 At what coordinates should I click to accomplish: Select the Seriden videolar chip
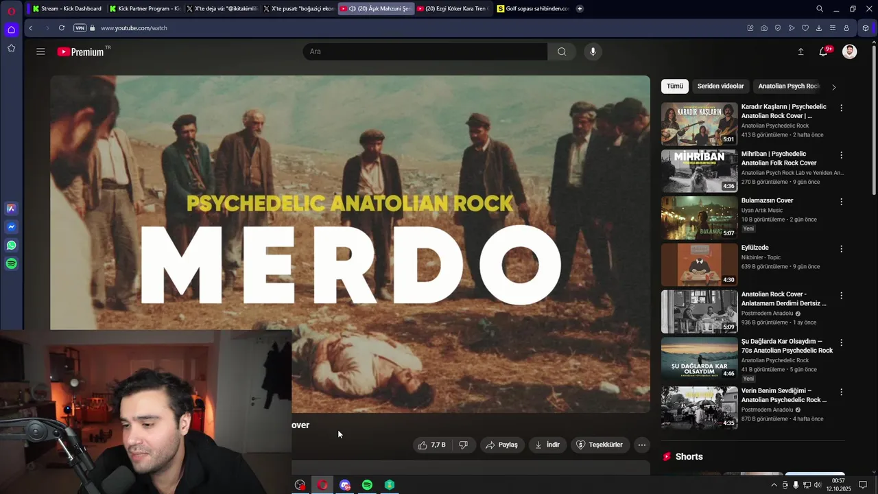tap(720, 86)
